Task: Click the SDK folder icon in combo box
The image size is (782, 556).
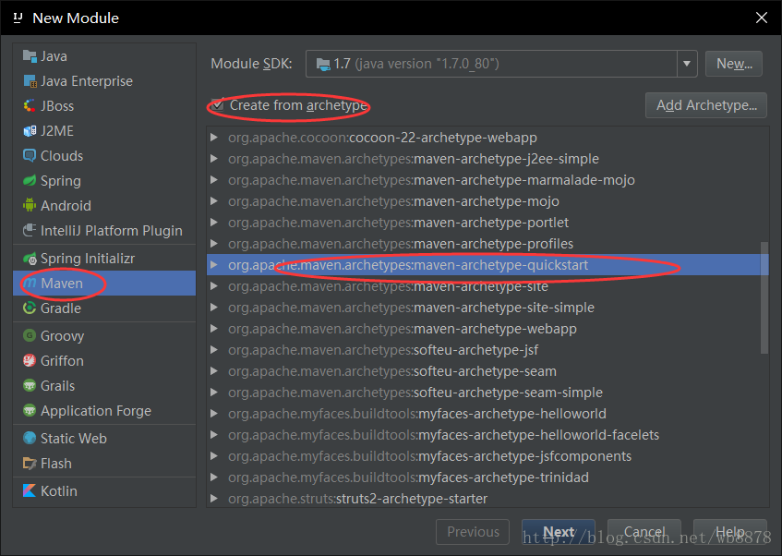Action: [323, 64]
